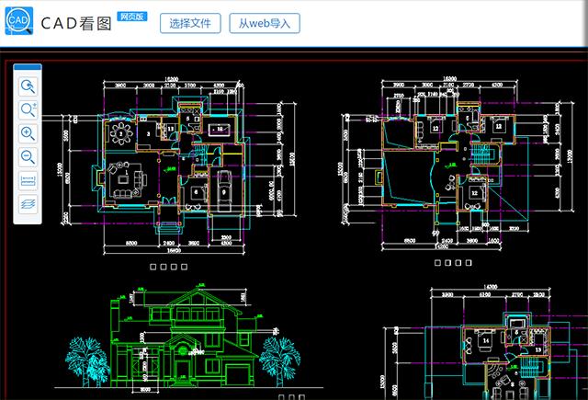Select the zoom-previous magnifier with arrow tool
Screen dimensions: 588x400
28,86
